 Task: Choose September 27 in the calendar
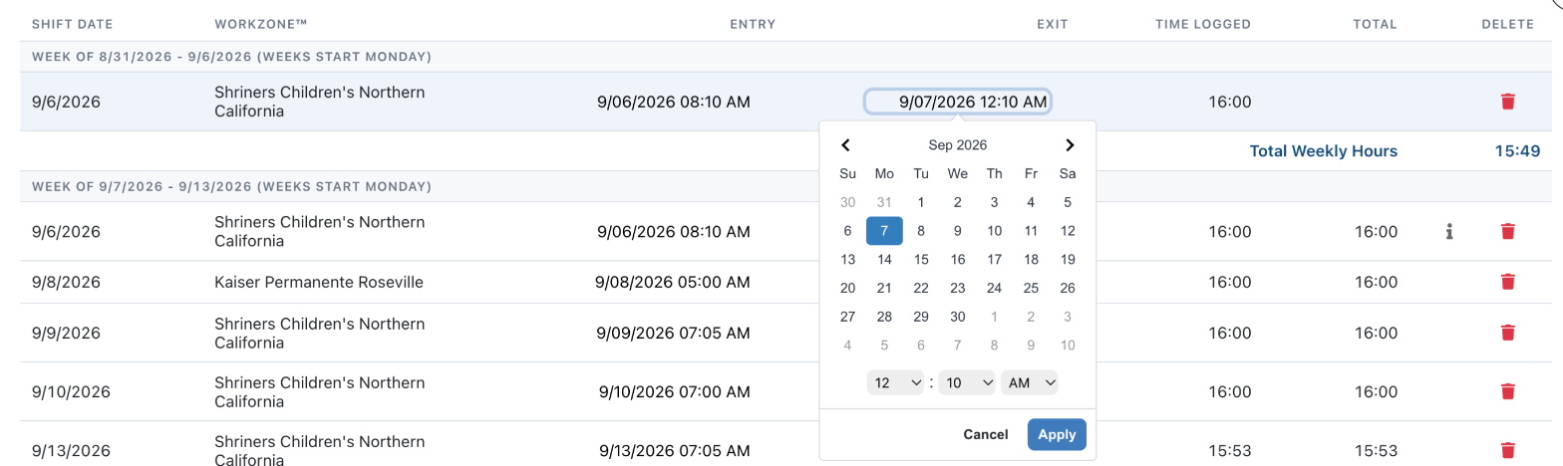847,317
